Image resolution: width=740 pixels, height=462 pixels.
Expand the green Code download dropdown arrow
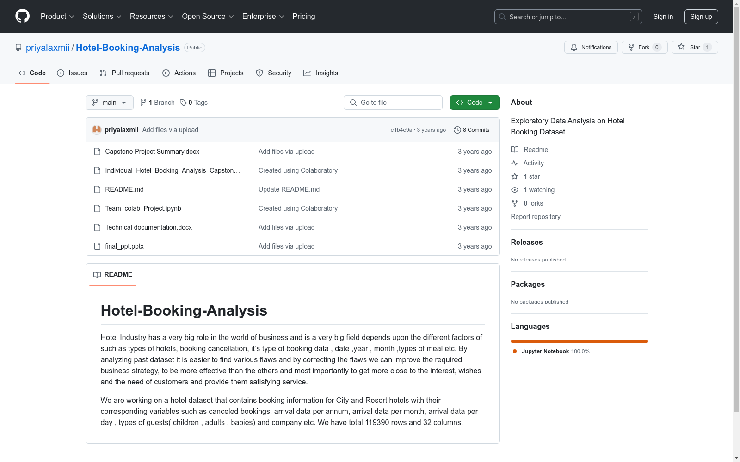[490, 103]
